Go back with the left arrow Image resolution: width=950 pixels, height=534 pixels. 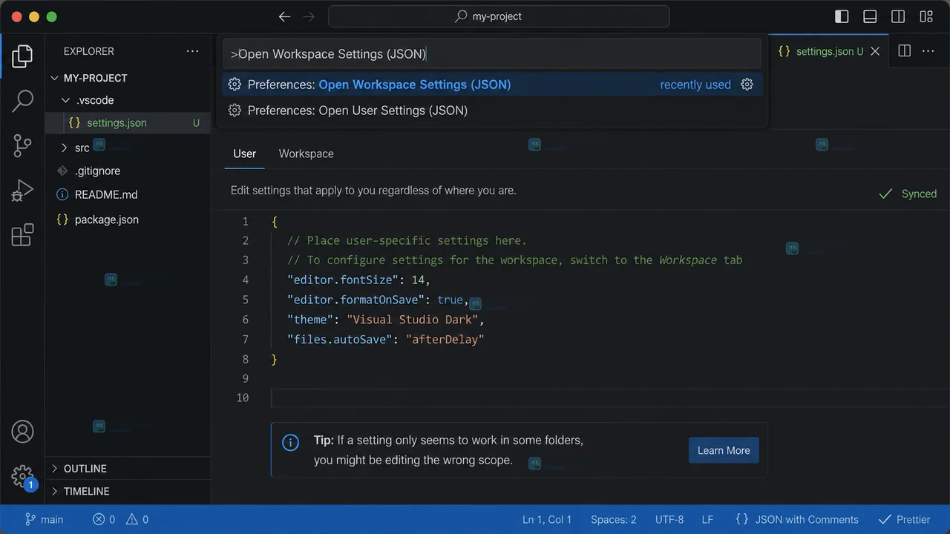click(284, 16)
